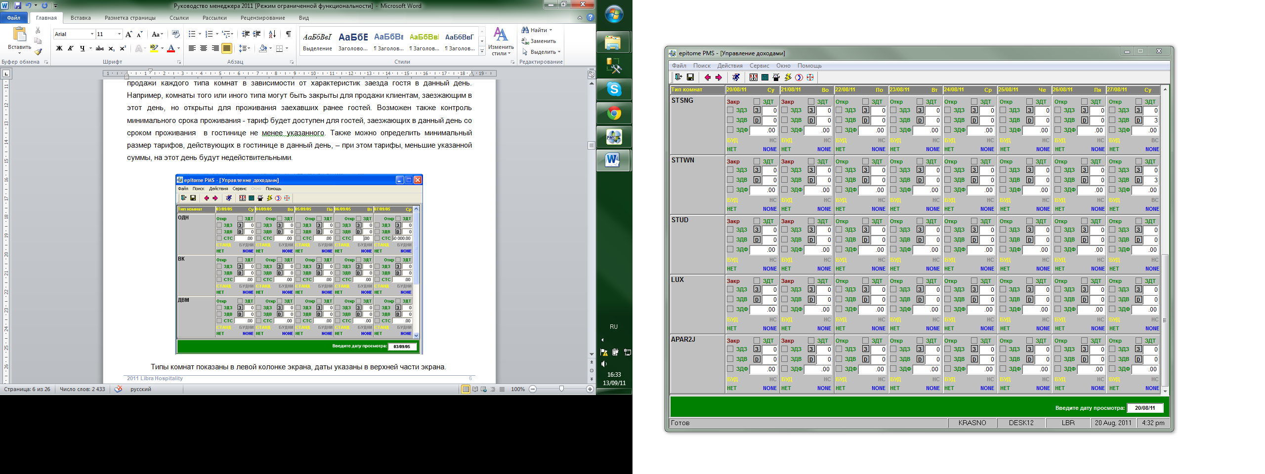Click the red numbered grid icon in epitome toolbar
Viewport: 1265px width, 474px height.
[x=753, y=77]
